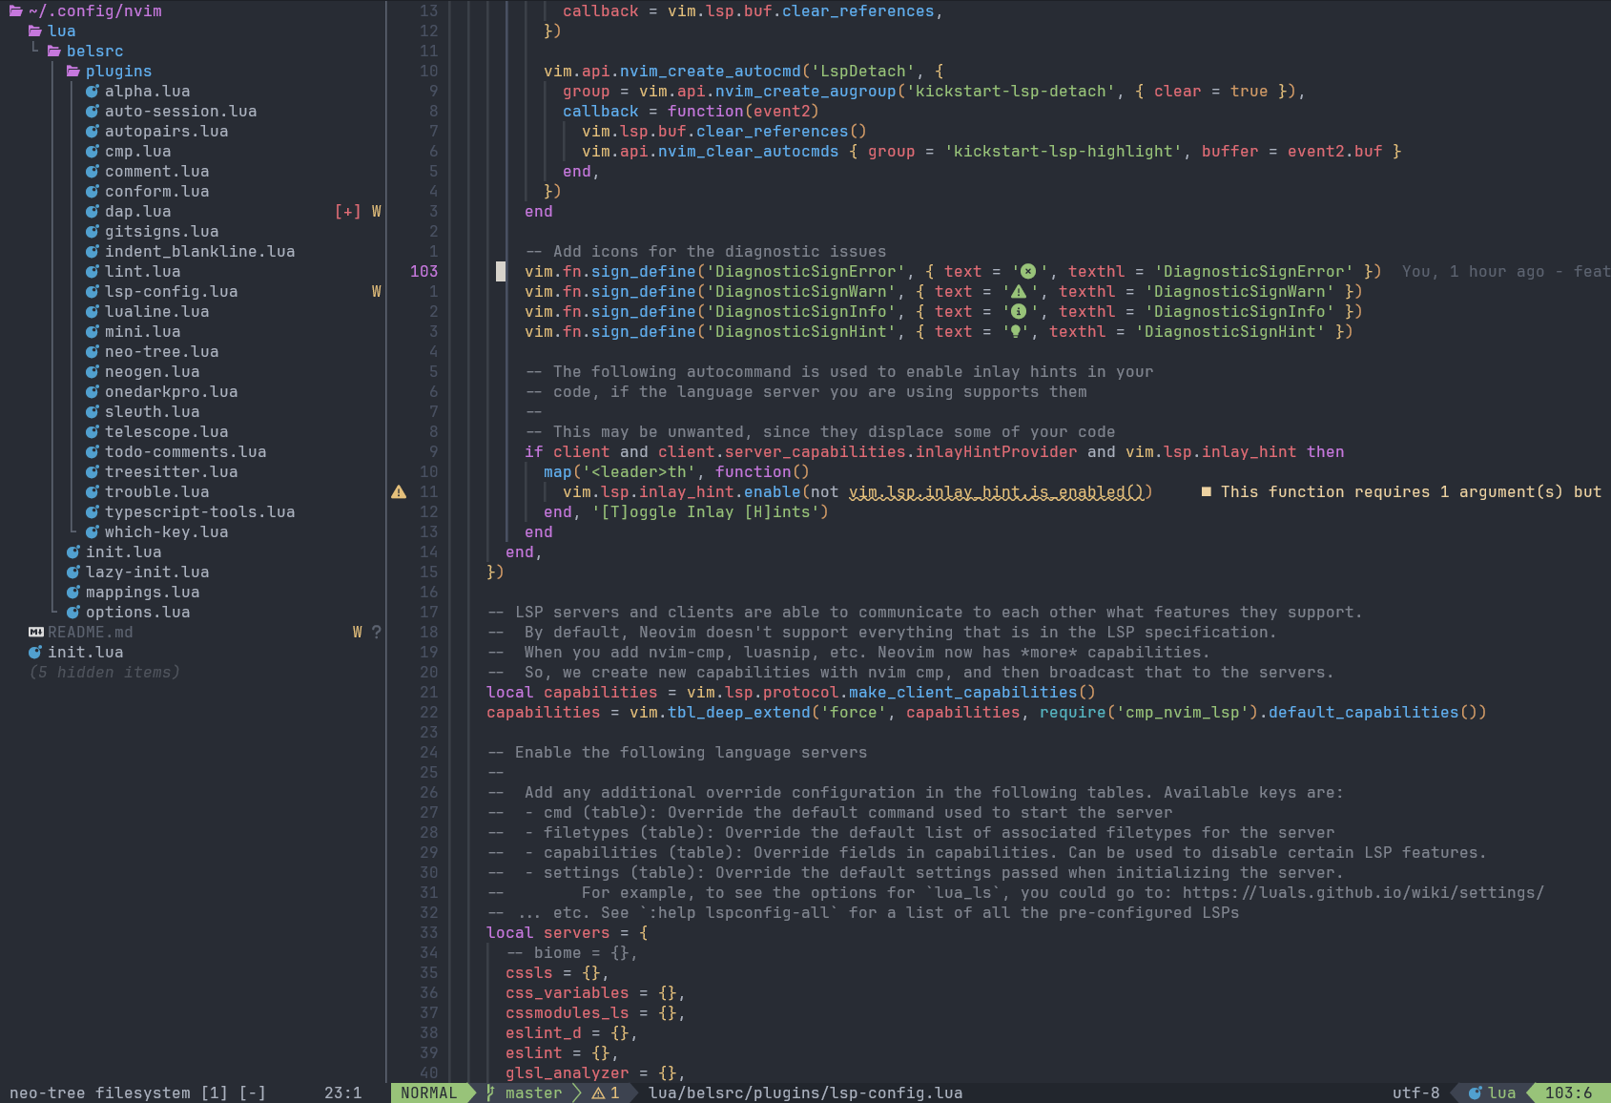Viewport: 1611px width, 1103px height.
Task: Open typescript-tools.lua from the tree
Action: pyautogui.click(x=200, y=512)
